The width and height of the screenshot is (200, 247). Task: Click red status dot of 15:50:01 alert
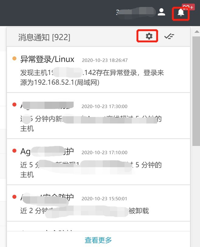(14, 197)
